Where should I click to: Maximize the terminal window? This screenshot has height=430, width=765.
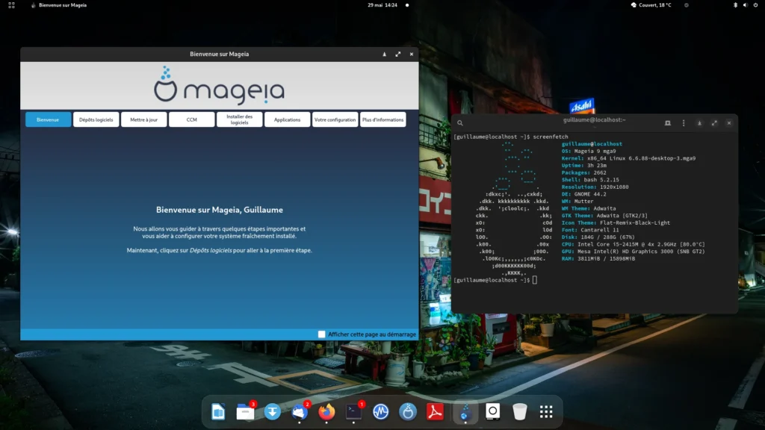[x=714, y=123]
